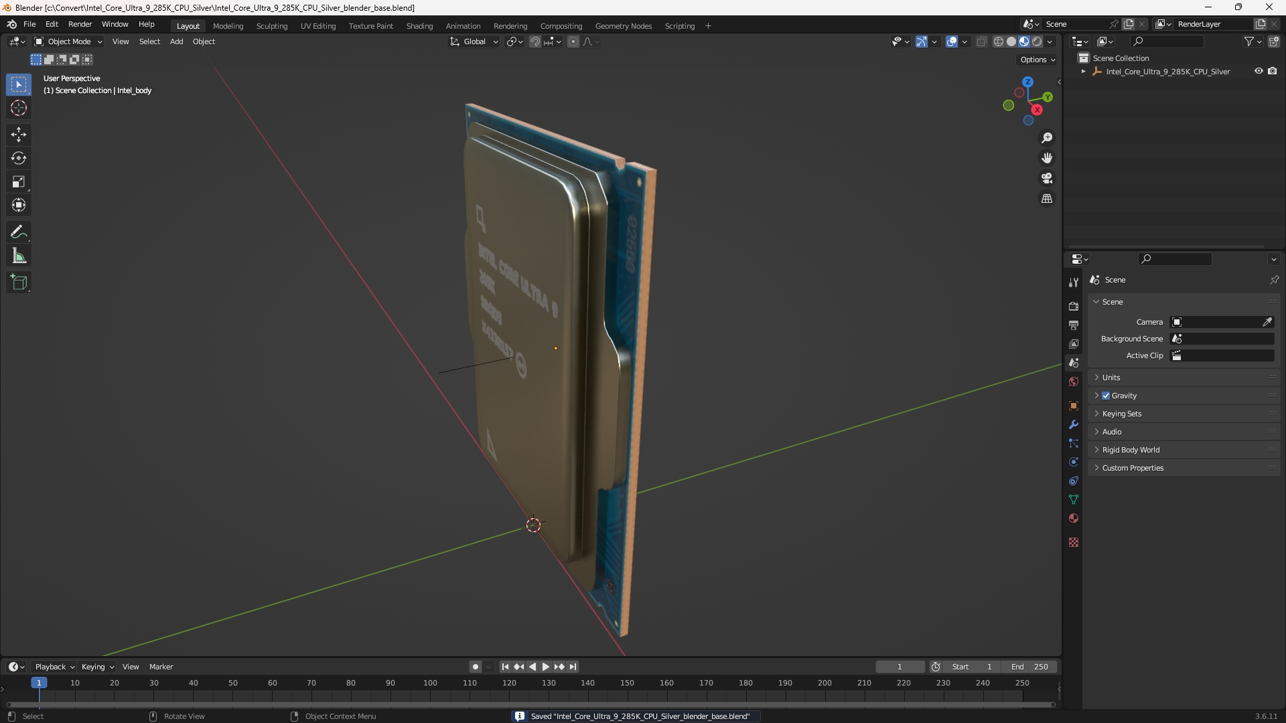Open the viewport Add menu
Viewport: 1286px width, 723px height.
(176, 42)
